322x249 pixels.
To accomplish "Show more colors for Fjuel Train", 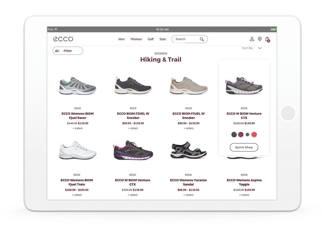I will (x=77, y=195).
